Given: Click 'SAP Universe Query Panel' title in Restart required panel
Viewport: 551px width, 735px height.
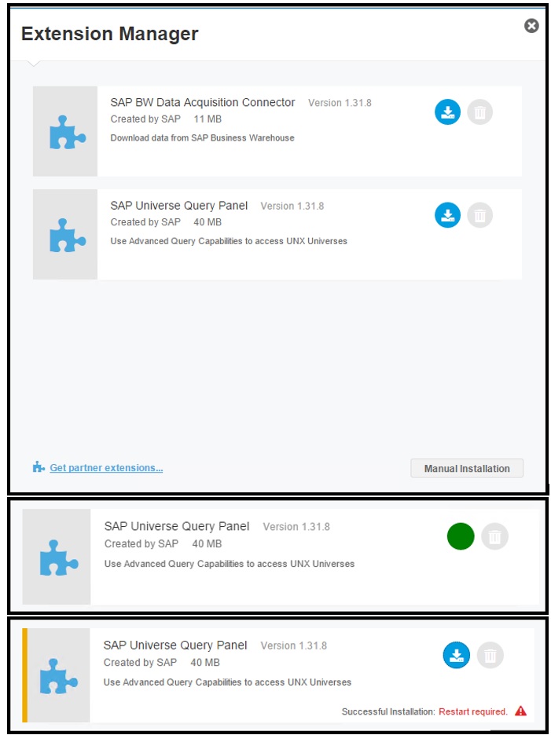Looking at the screenshot, I should tap(175, 645).
